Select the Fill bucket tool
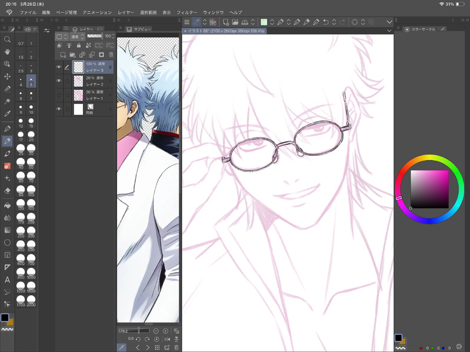Viewport: 470px width, 352px height. tap(7, 205)
